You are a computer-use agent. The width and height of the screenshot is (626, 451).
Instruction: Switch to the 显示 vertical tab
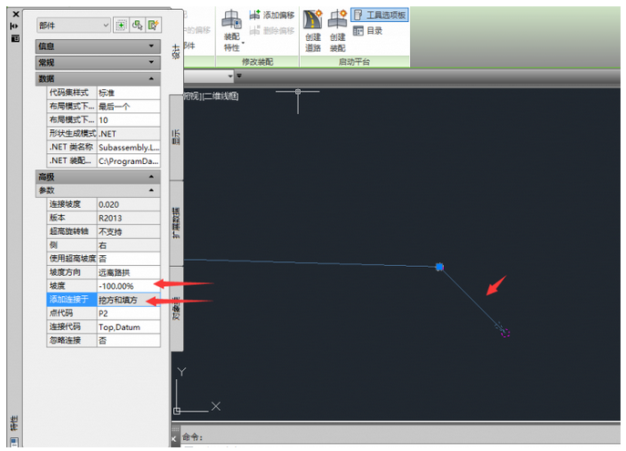click(176, 137)
